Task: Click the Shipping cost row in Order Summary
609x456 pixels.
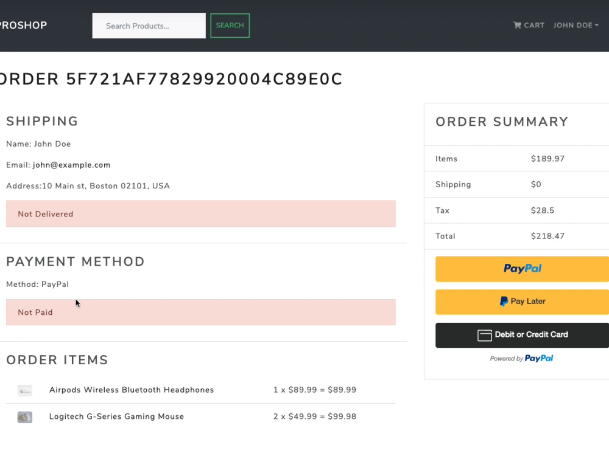Action: 516,184
